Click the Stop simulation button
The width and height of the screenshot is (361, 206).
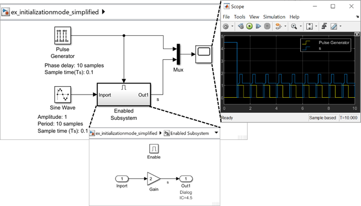pyautogui.click(x=267, y=26)
